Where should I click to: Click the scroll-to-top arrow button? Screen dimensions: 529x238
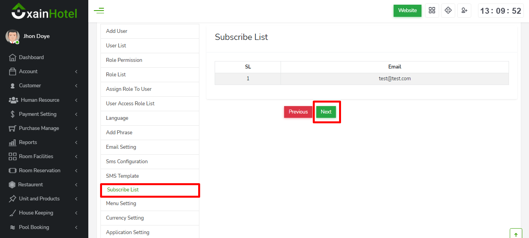point(516,234)
